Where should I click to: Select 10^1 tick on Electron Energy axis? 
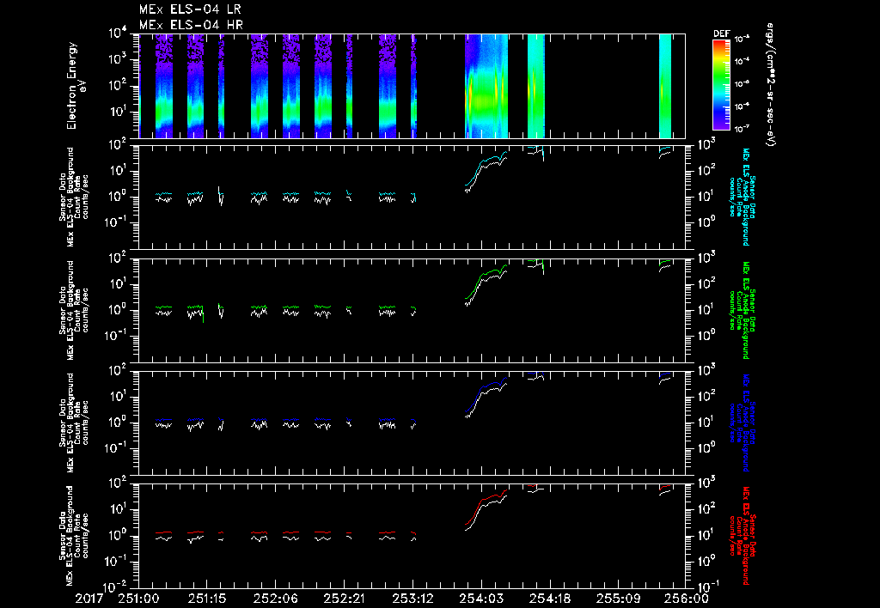pos(117,112)
